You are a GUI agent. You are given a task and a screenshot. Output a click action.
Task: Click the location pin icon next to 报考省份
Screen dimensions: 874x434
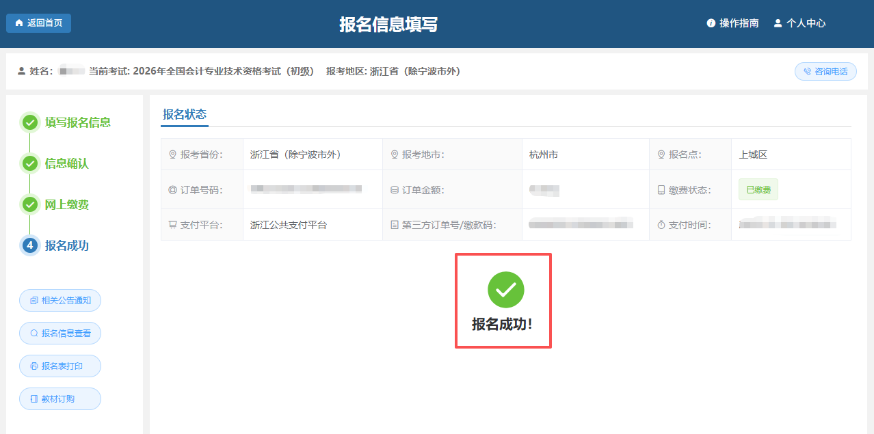pos(172,154)
